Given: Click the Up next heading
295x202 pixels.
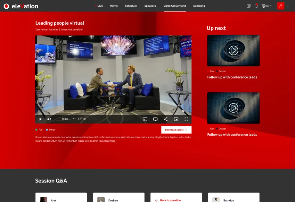Looking at the screenshot, I should coord(216,28).
